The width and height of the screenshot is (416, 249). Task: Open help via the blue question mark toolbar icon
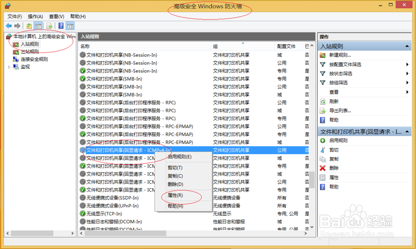point(61,25)
